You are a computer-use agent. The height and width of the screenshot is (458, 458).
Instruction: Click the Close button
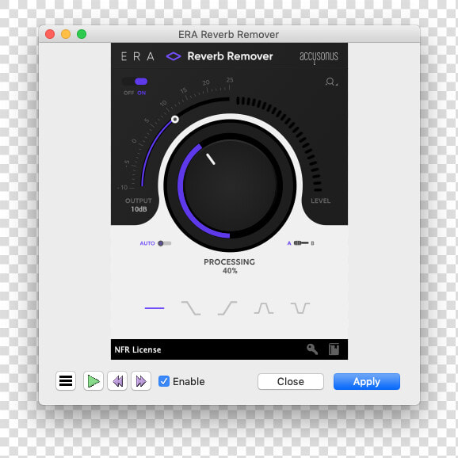(x=291, y=381)
